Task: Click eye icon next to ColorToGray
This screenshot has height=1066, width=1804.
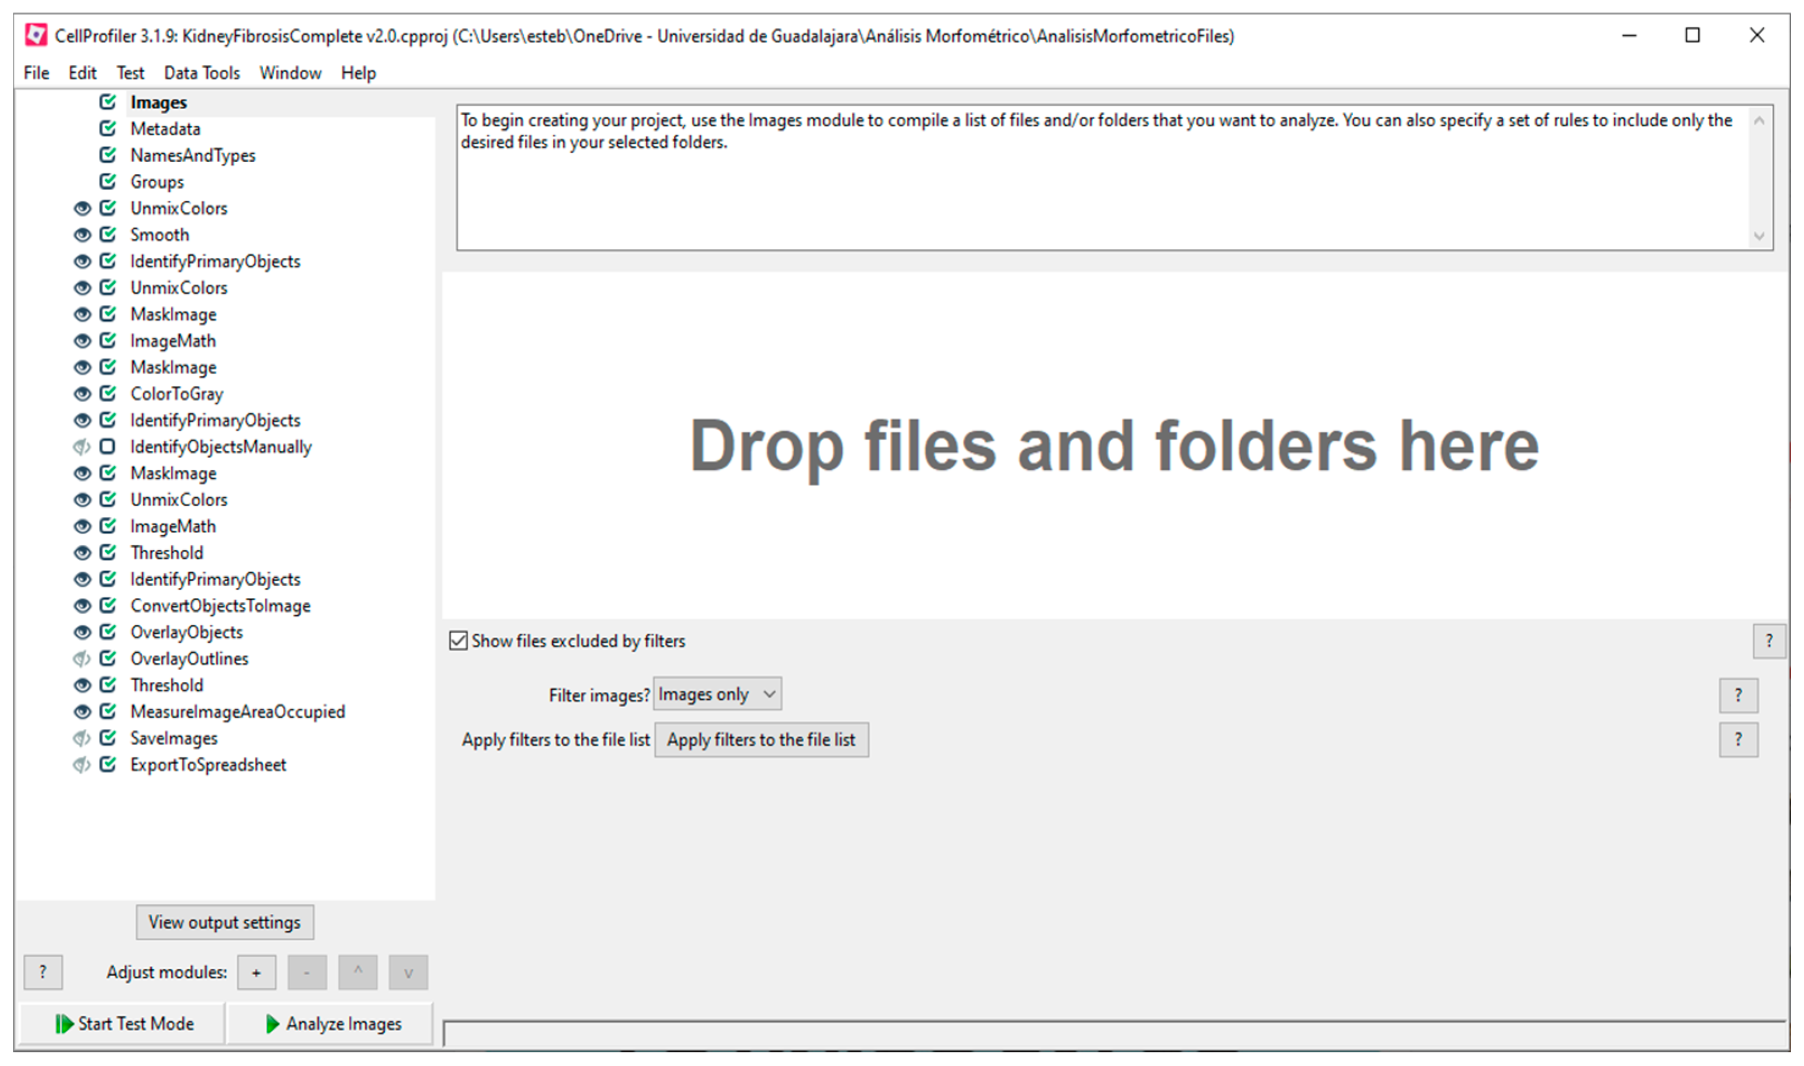Action: tap(83, 394)
